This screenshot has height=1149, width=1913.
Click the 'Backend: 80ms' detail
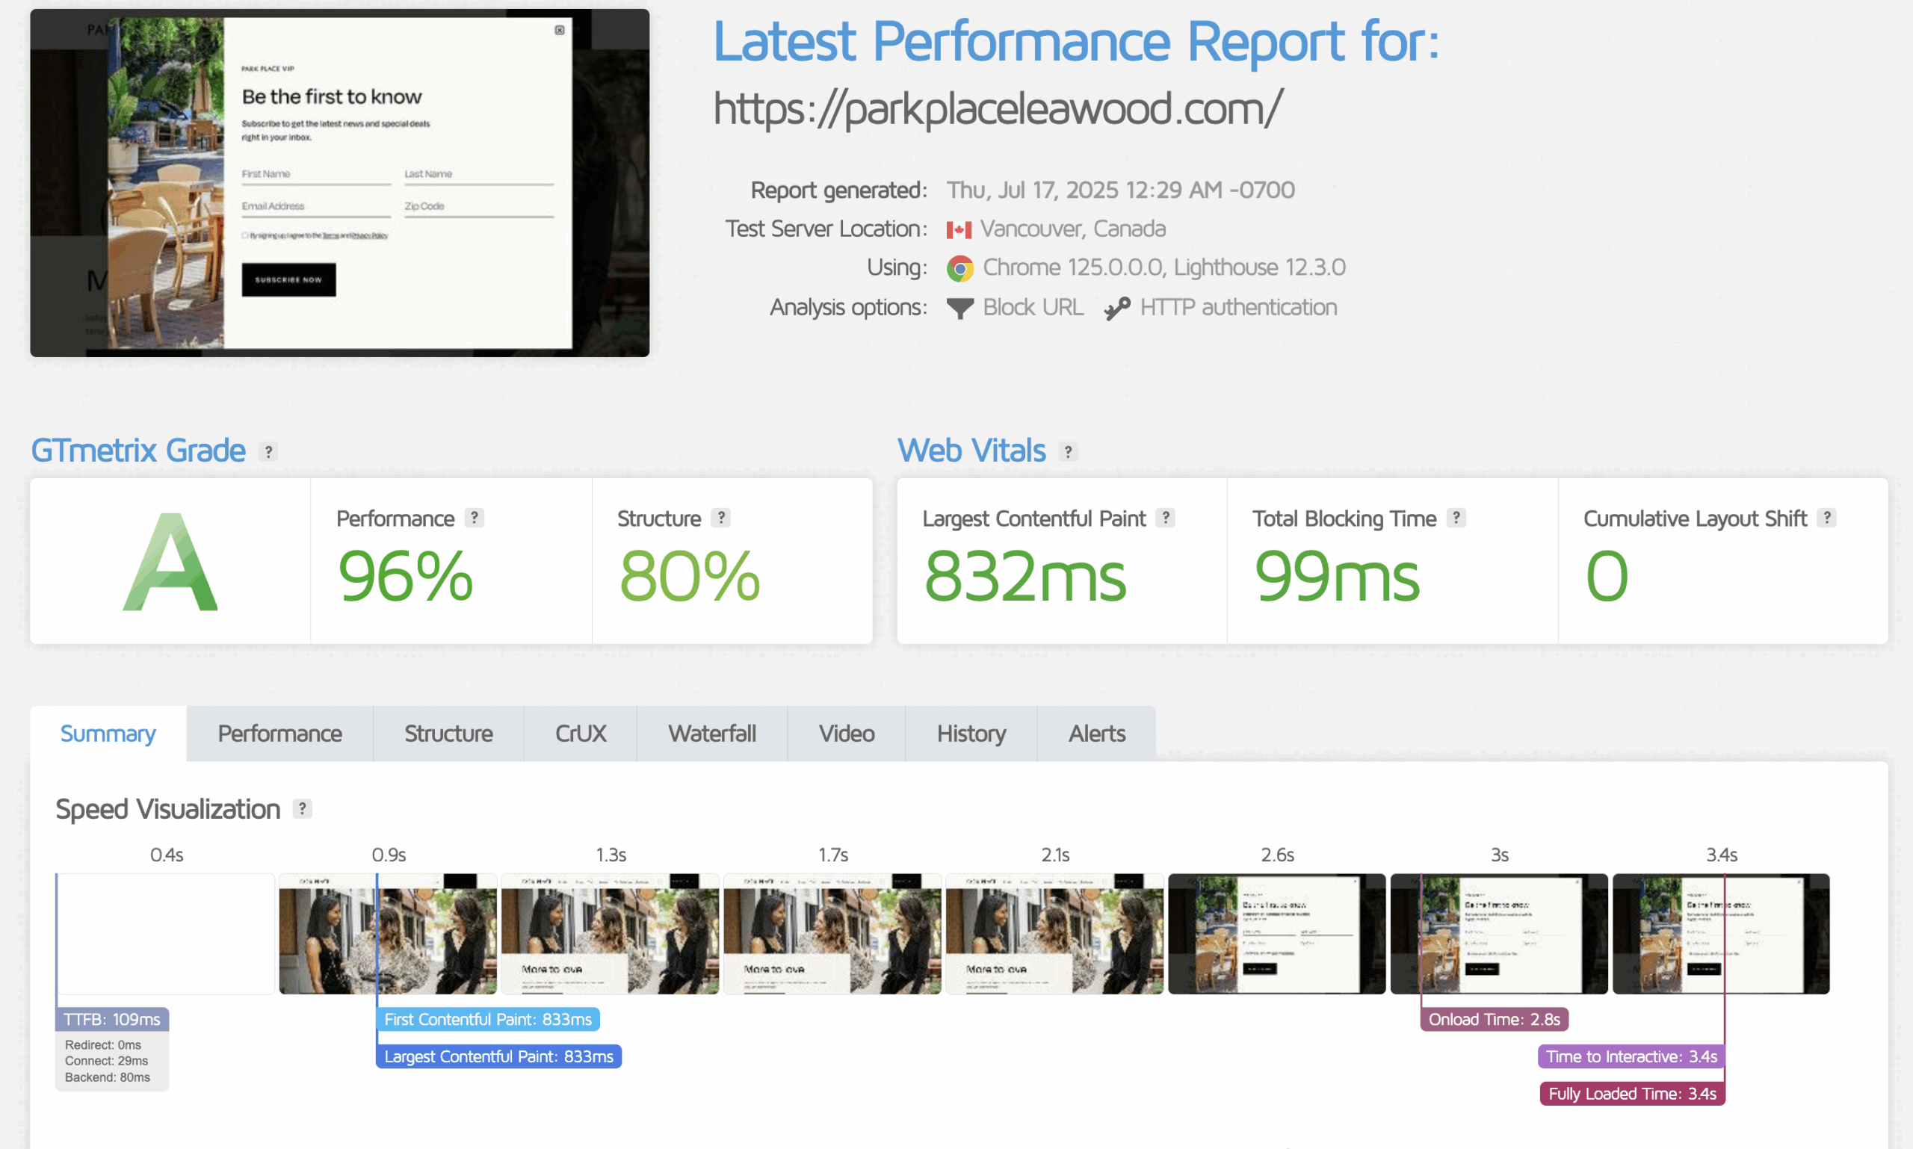pyautogui.click(x=108, y=1078)
